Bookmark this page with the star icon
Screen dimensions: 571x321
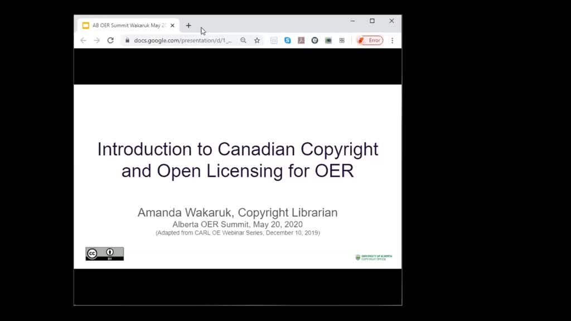(x=257, y=40)
